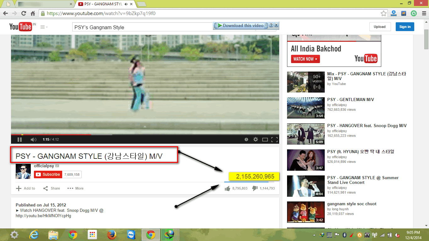Click Watch Now on All India Bakchod ad
The height and width of the screenshot is (241, 429).
[305, 59]
